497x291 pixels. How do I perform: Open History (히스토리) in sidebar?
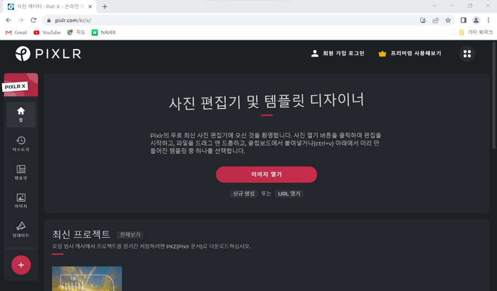pyautogui.click(x=21, y=144)
